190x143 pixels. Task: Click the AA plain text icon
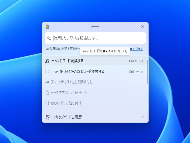47,82
